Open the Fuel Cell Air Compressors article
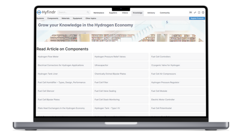This screenshot has height=136, width=242. coord(177,74)
